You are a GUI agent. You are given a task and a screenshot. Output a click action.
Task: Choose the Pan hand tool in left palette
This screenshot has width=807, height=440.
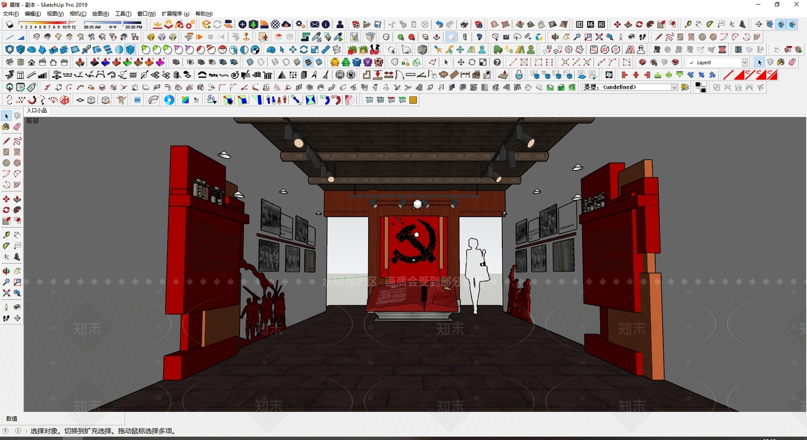click(17, 271)
